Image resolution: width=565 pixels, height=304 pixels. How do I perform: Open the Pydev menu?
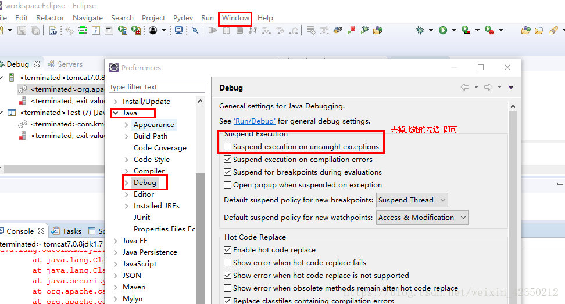point(183,18)
